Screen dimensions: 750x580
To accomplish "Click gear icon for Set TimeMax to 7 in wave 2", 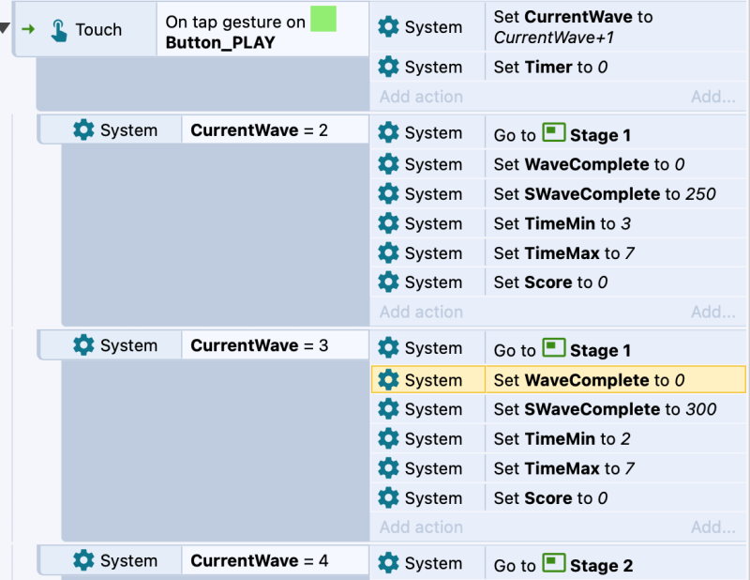I will (388, 252).
